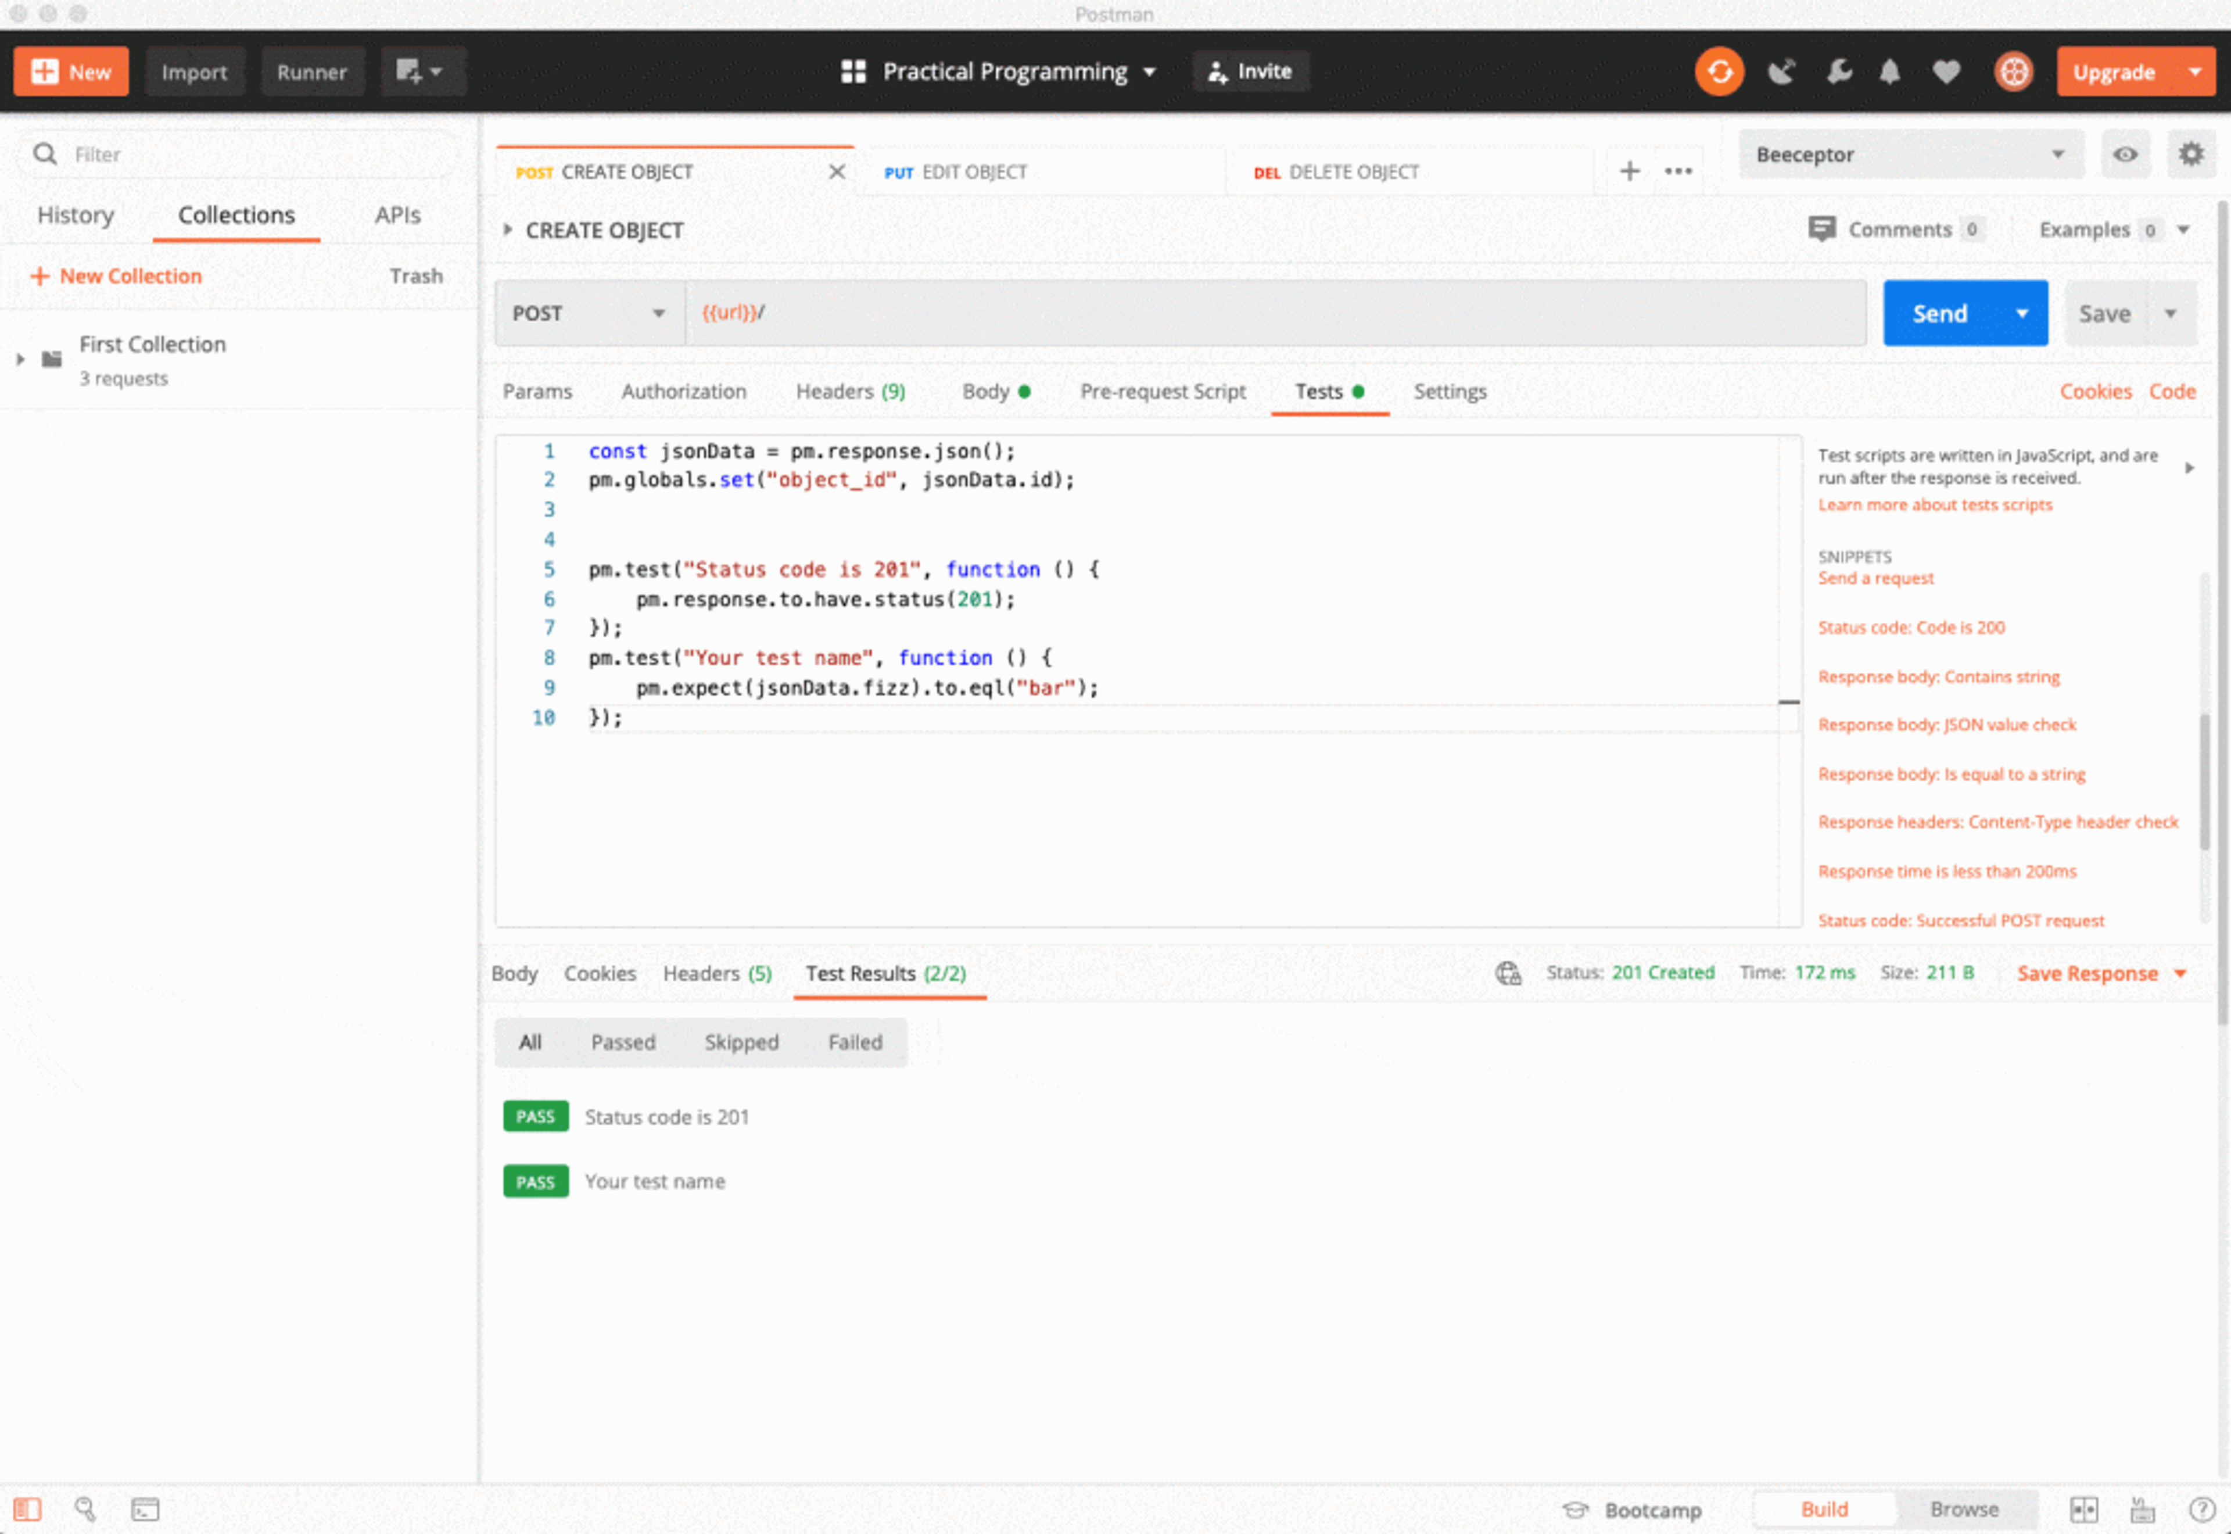Open the wrench settings icon
The width and height of the screenshot is (2231, 1534).
[x=1839, y=72]
